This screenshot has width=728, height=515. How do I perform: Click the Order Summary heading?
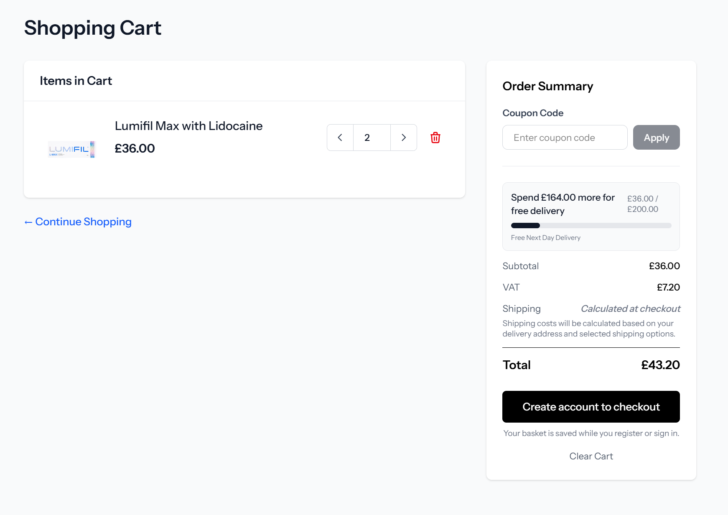pyautogui.click(x=547, y=86)
